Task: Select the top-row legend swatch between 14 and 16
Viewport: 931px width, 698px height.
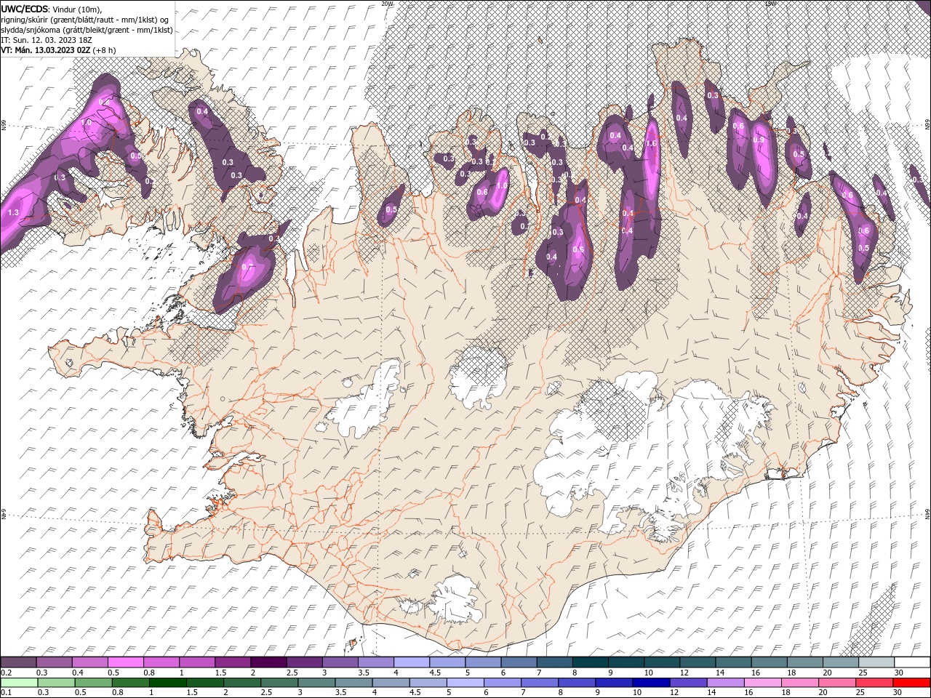Action: click(733, 662)
